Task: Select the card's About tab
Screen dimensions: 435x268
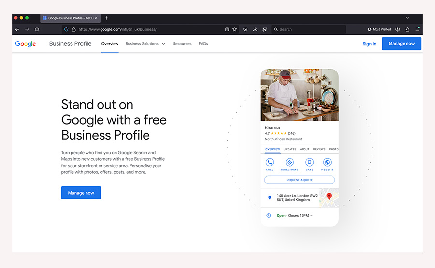Action: point(304,149)
